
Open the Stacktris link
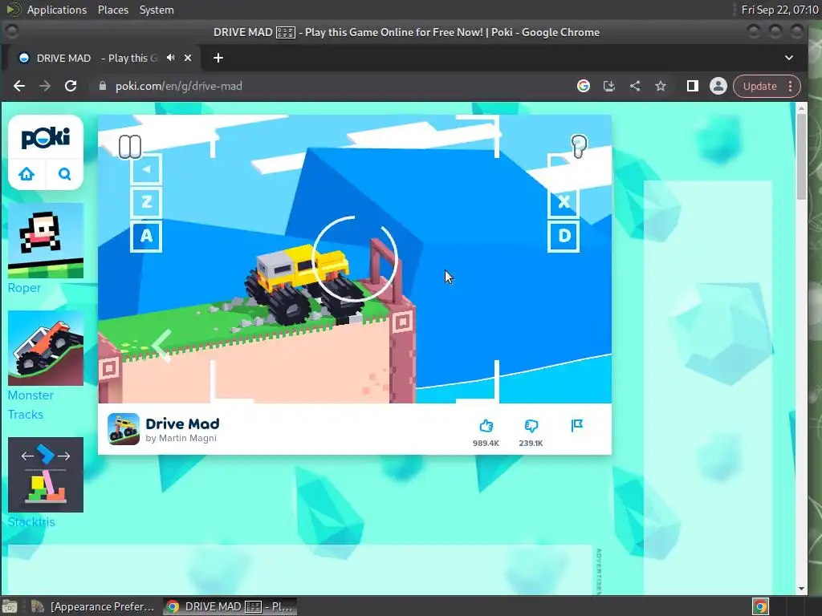(31, 521)
